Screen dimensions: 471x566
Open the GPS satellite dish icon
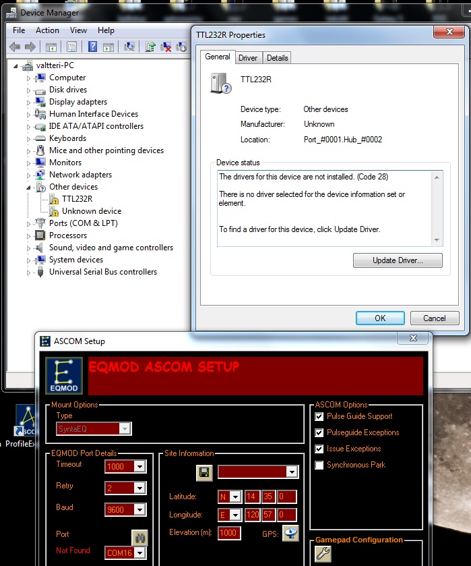(x=290, y=534)
